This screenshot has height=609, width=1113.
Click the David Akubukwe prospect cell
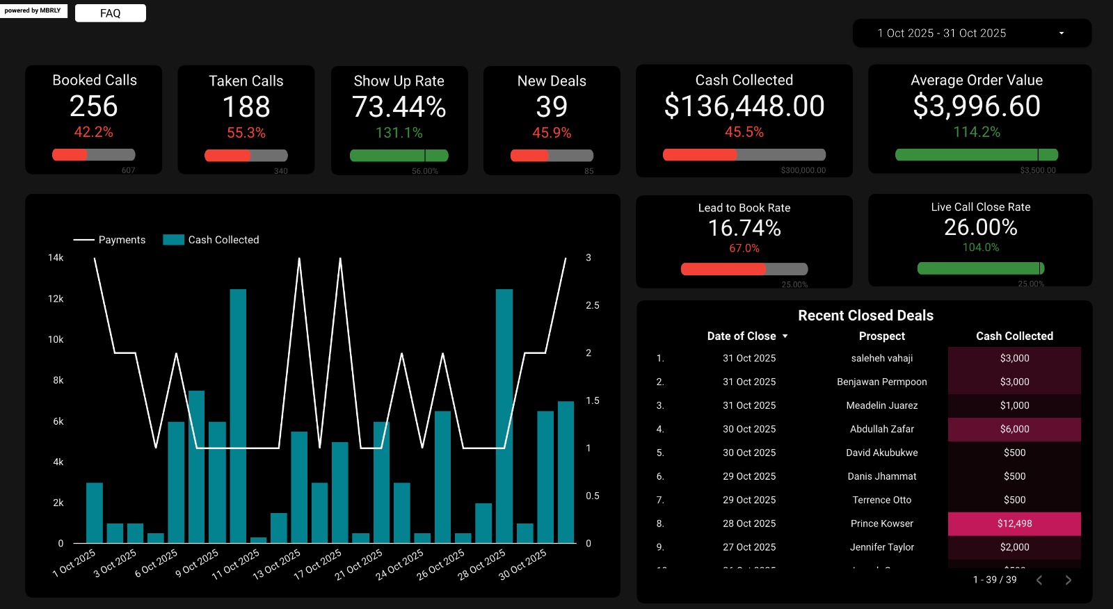[x=882, y=453]
